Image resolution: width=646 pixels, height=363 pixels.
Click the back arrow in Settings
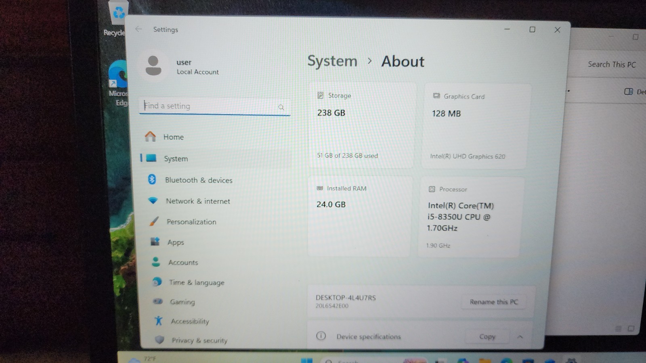pos(138,29)
